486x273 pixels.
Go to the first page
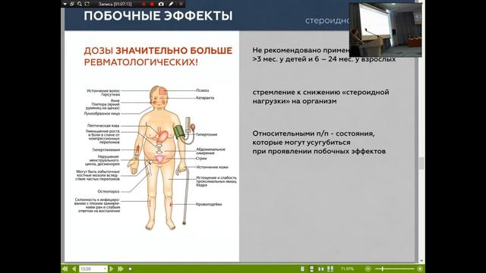(x=65, y=269)
